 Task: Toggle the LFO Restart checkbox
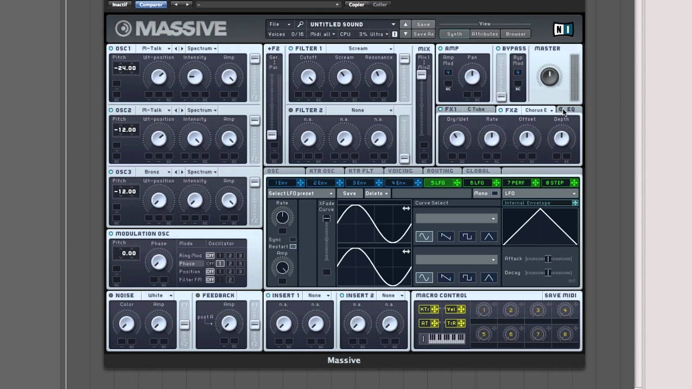coord(293,246)
